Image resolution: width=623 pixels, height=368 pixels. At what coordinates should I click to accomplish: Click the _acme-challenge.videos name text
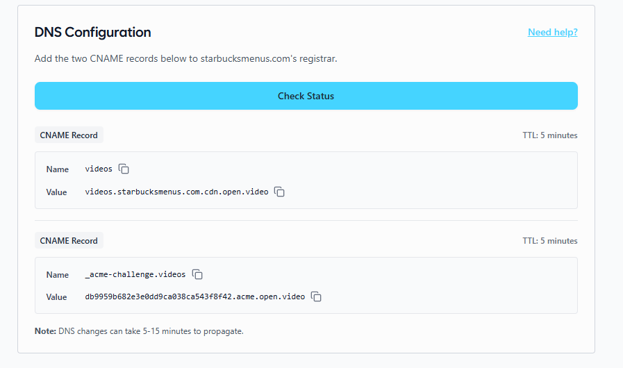tap(135, 275)
